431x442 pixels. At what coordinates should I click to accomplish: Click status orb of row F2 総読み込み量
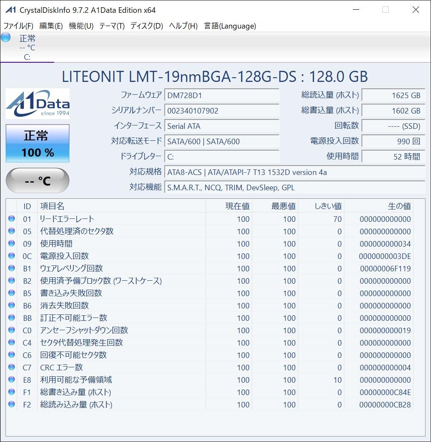point(12,404)
